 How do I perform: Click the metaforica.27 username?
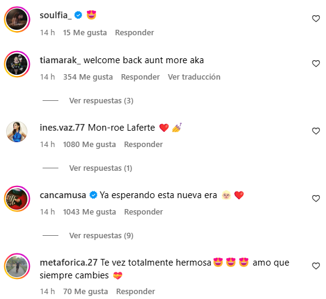pos(68,263)
